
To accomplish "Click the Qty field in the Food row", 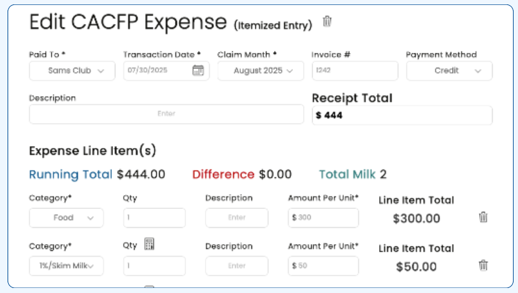I will coord(154,218).
